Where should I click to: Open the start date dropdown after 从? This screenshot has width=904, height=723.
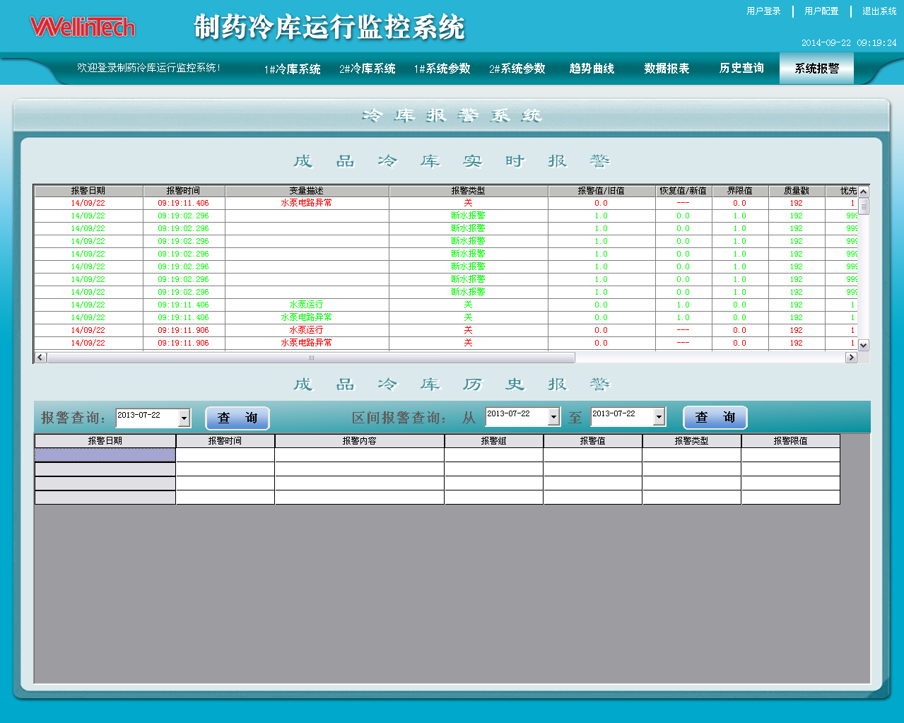point(554,416)
